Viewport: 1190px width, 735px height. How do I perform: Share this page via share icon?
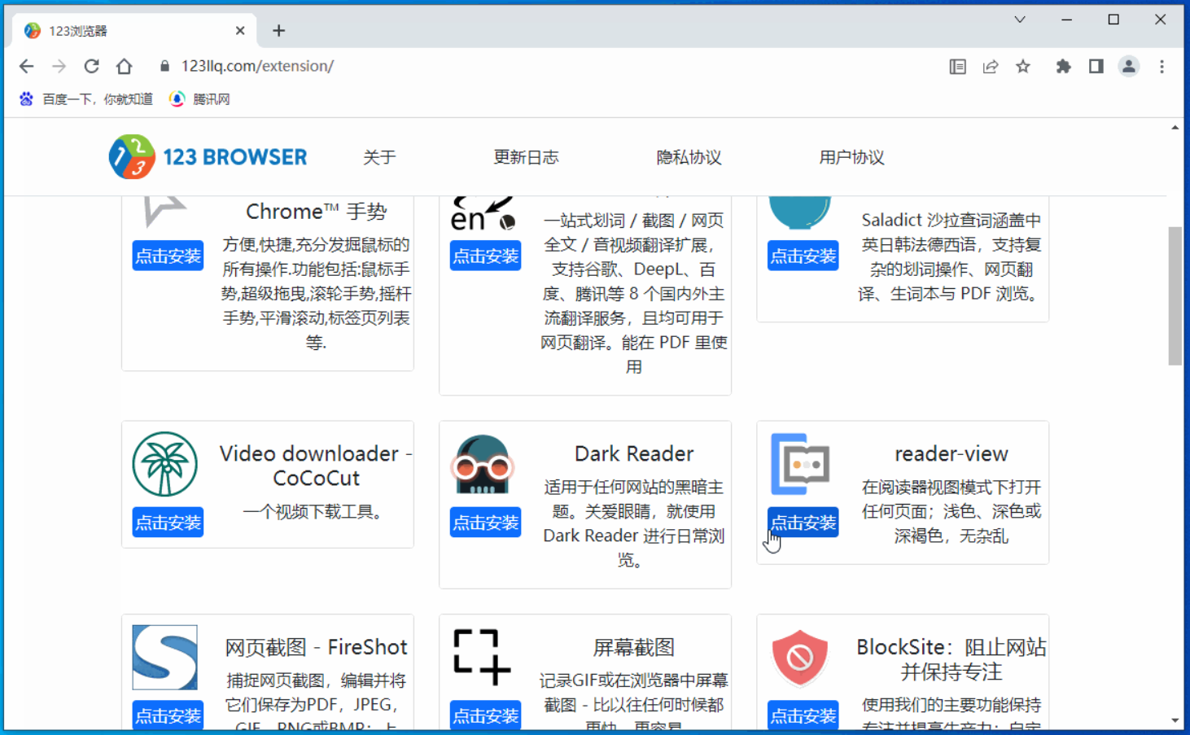990,67
